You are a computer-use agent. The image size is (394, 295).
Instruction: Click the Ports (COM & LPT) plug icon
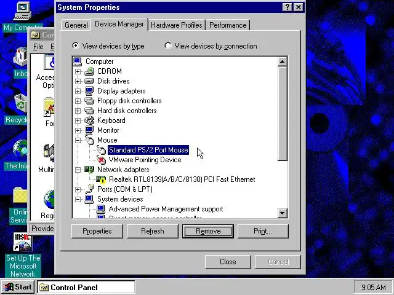(89, 189)
